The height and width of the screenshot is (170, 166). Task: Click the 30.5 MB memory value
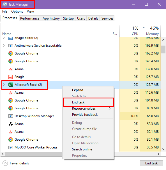(x=153, y=147)
